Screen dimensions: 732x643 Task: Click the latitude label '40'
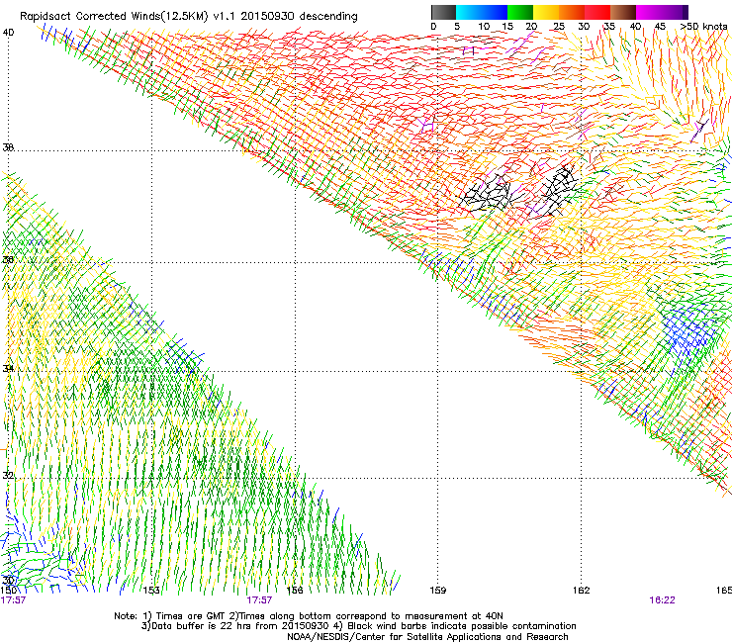[x=8, y=33]
